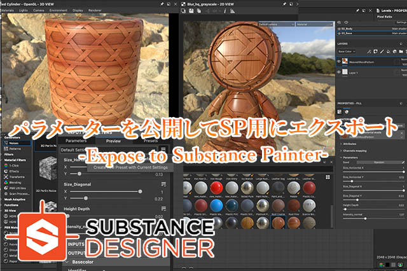Click the Random seed button
The width and height of the screenshot is (407, 271).
[x=379, y=162]
